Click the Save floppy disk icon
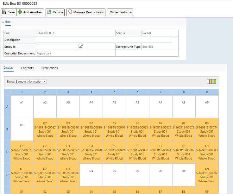The image size is (233, 194). (4, 12)
